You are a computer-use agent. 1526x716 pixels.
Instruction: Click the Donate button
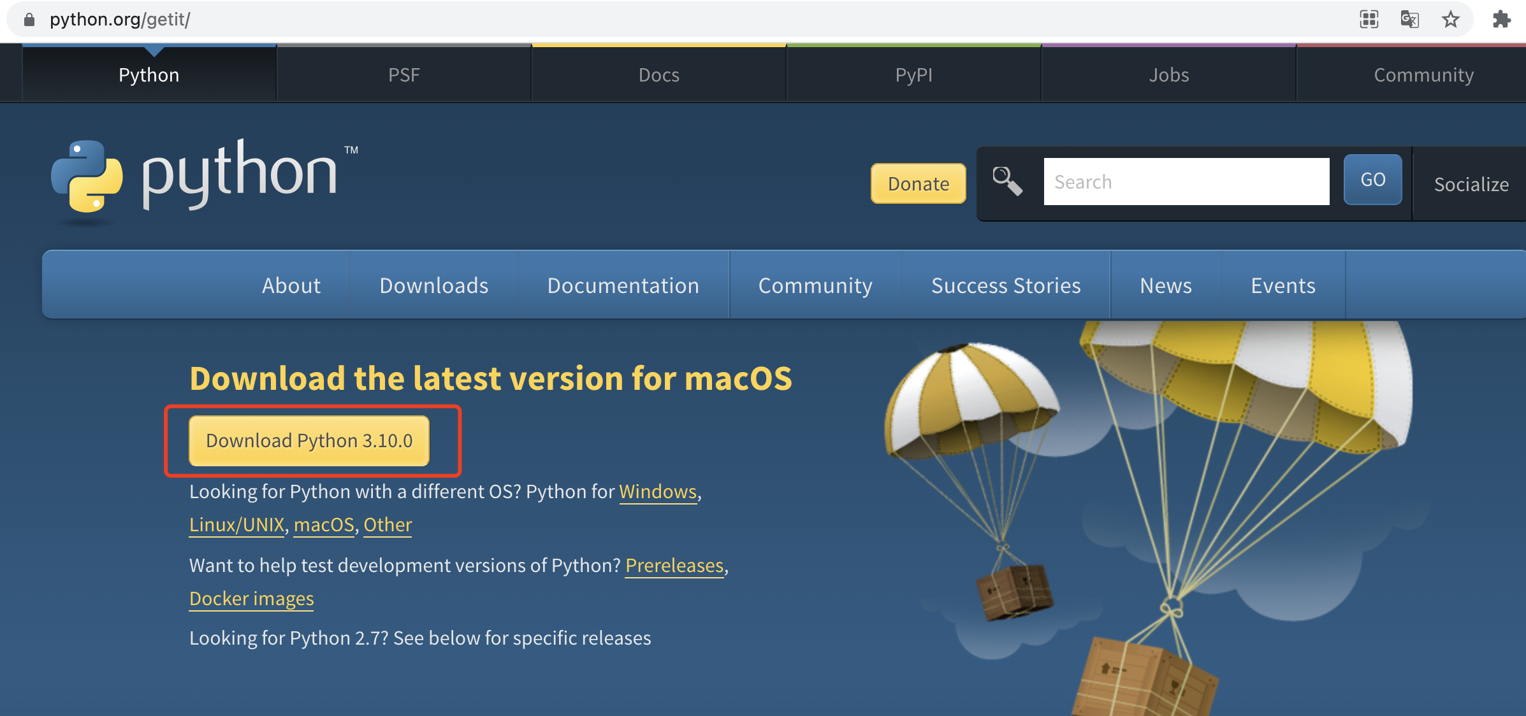[x=919, y=183]
